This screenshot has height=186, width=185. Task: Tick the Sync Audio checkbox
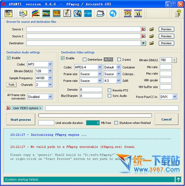[110, 96]
